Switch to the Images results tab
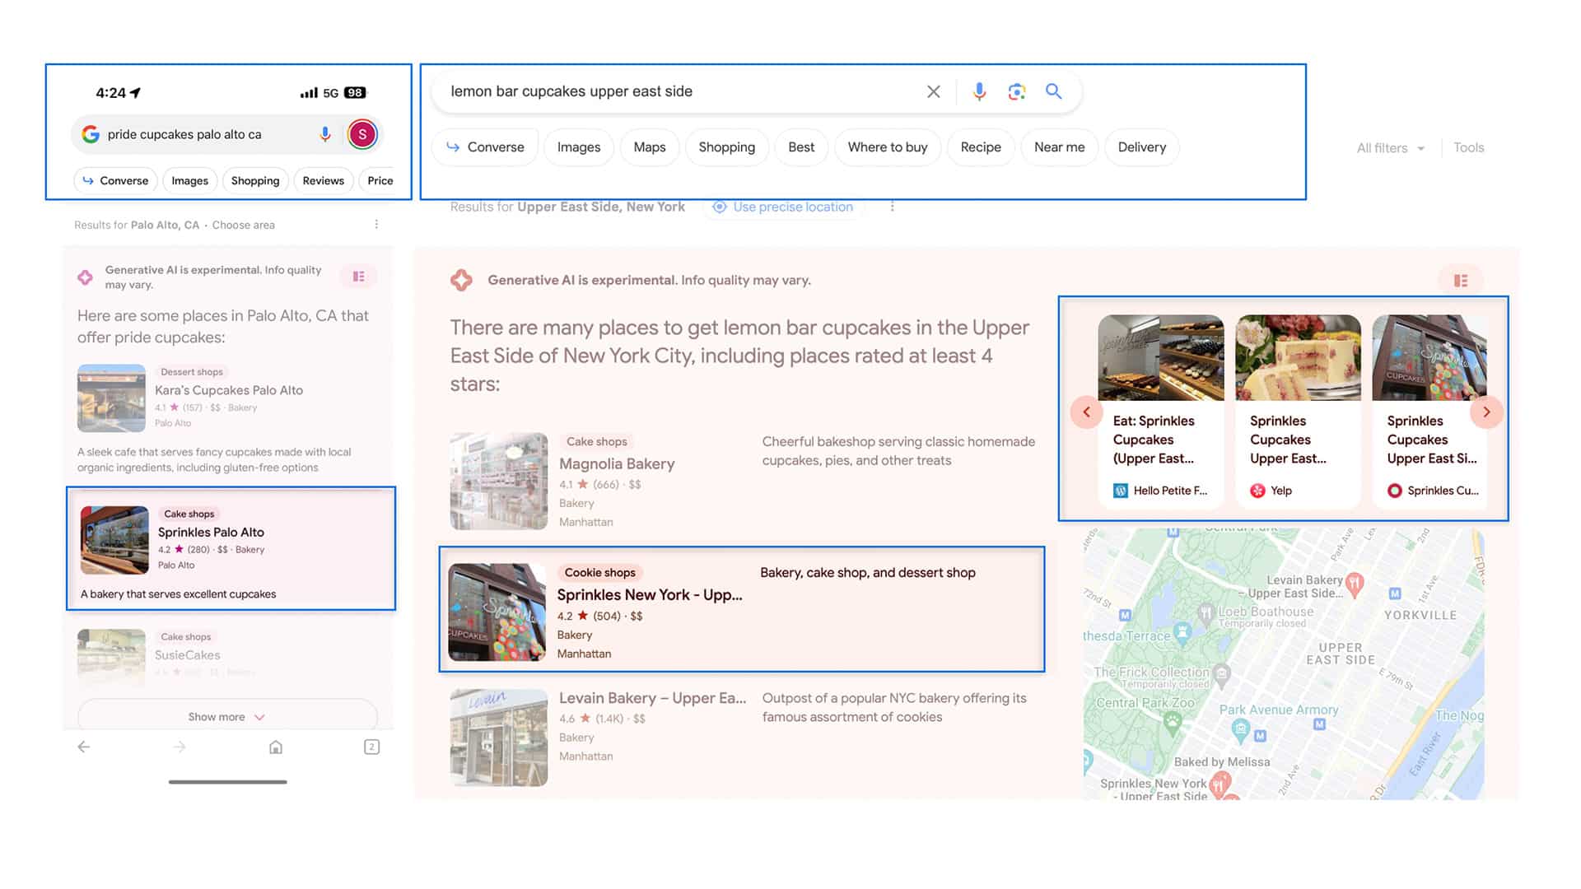The image size is (1581, 889). click(578, 147)
